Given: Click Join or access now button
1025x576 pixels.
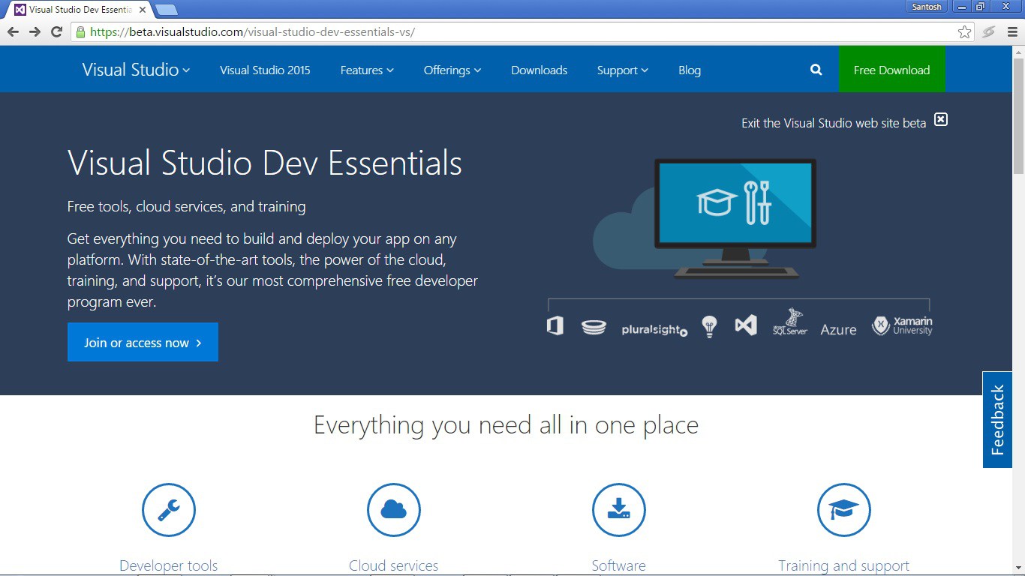Looking at the screenshot, I should click(x=143, y=342).
